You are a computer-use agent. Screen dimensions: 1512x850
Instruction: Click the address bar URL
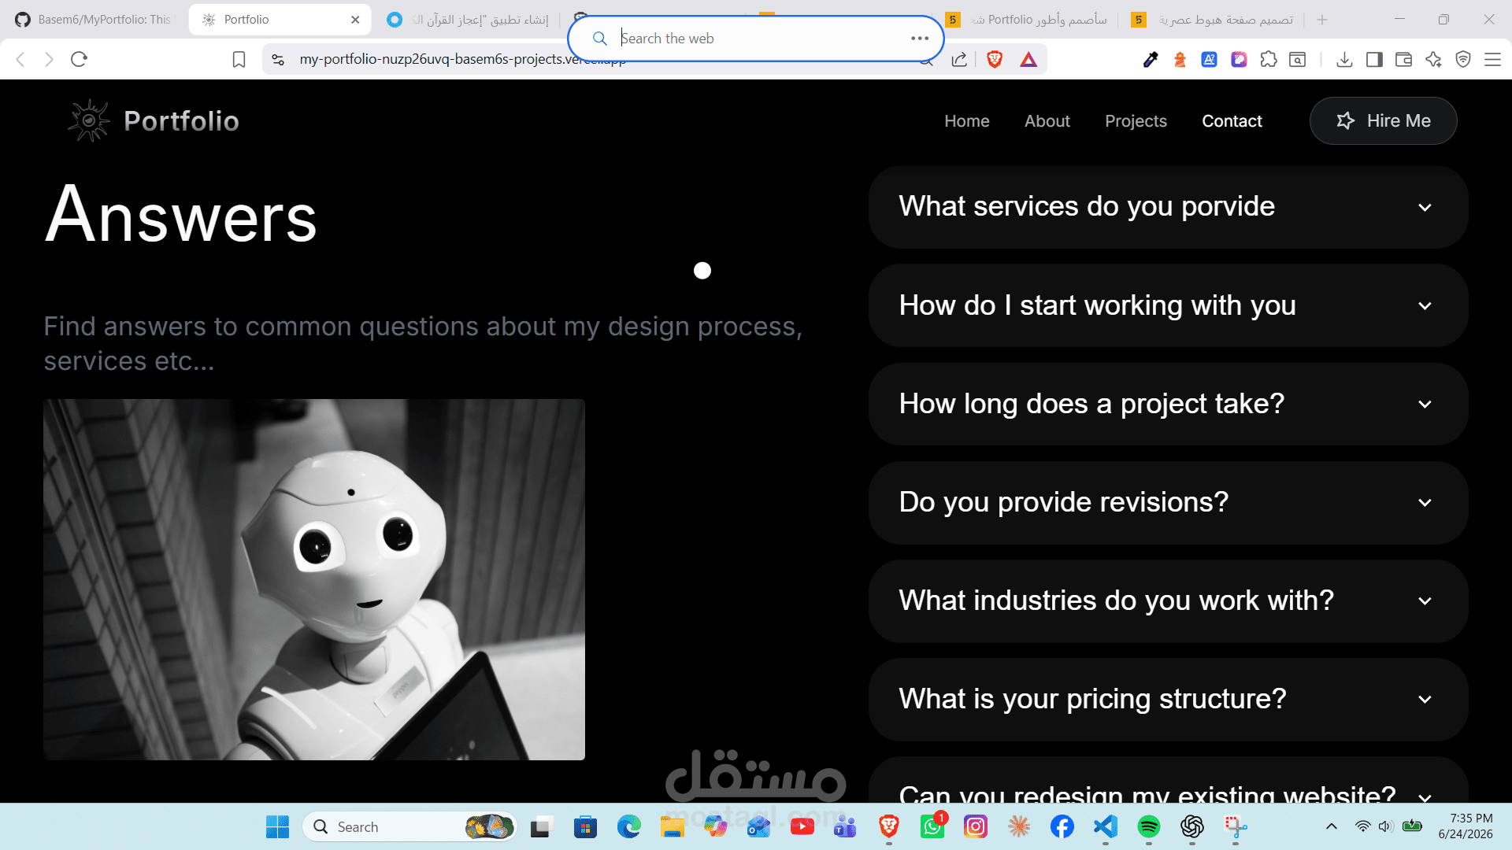(462, 59)
